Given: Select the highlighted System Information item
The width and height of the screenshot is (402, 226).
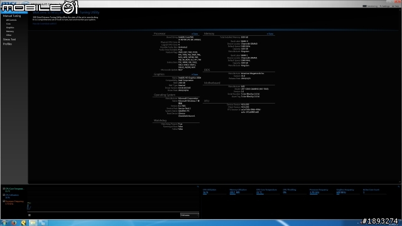Looking at the screenshot, I should point(14,12).
